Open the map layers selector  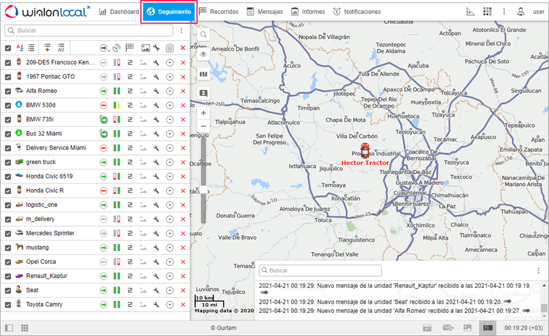(x=203, y=74)
